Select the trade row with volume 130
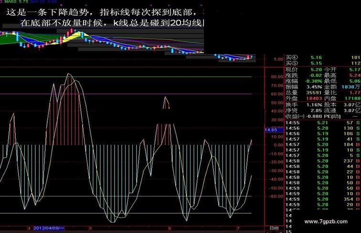361x233 pixels. click(x=323, y=128)
